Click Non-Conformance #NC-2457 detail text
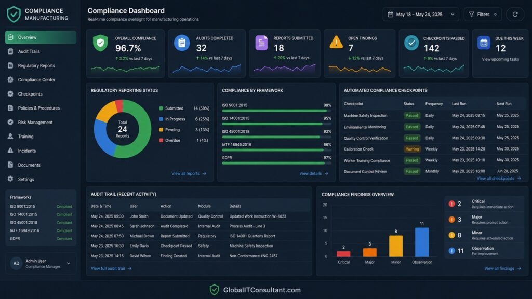This screenshot has height=299, width=532. [x=254, y=256]
